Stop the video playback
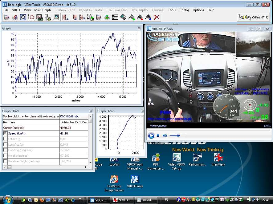This screenshot has height=204, width=273. (158, 135)
